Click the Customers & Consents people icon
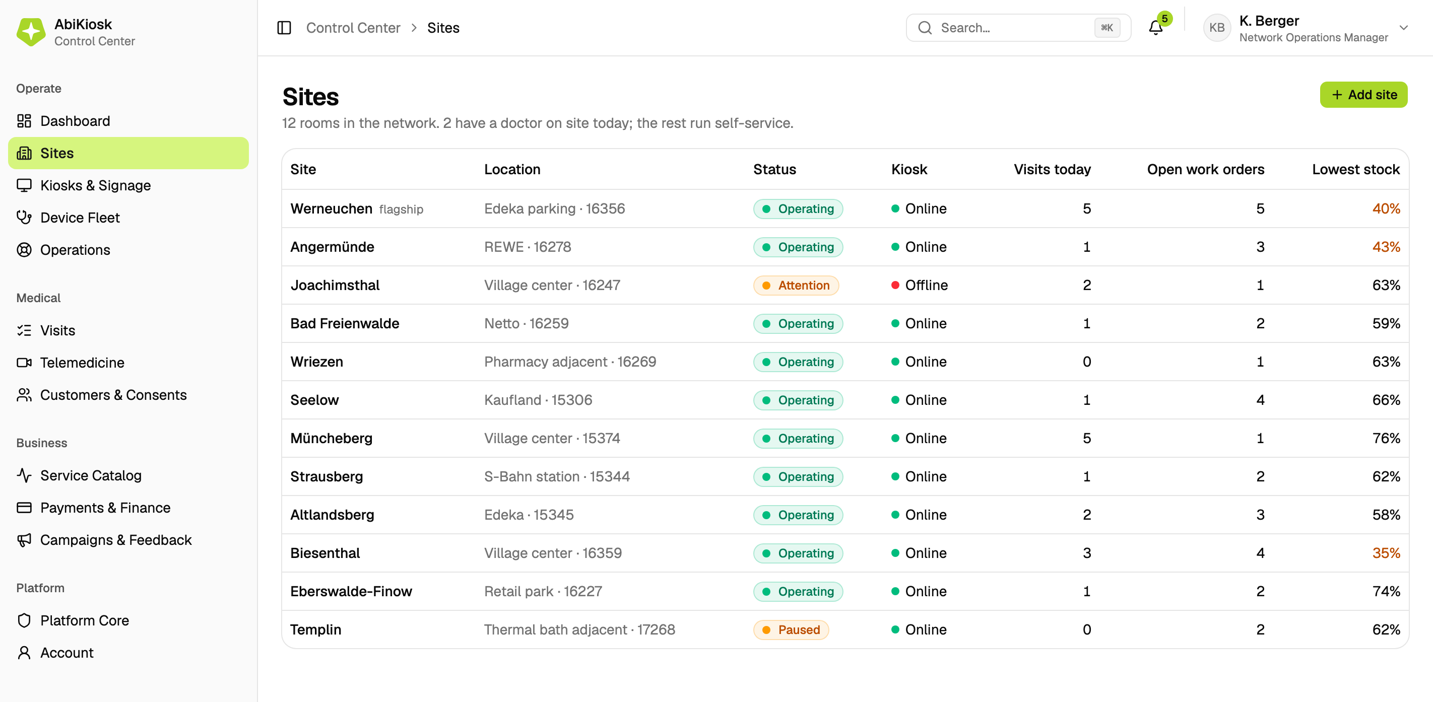Screen dimensions: 1433x702 pos(24,395)
